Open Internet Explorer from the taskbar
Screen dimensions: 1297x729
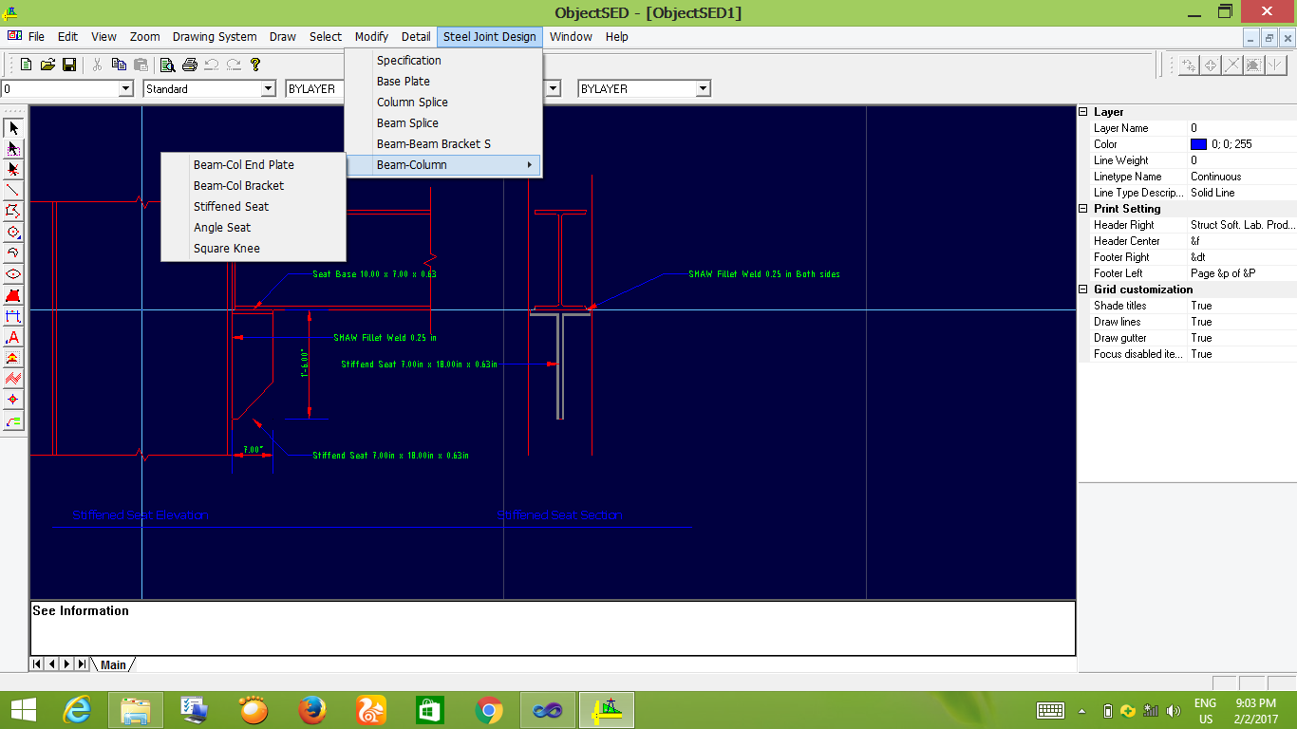[x=77, y=710]
